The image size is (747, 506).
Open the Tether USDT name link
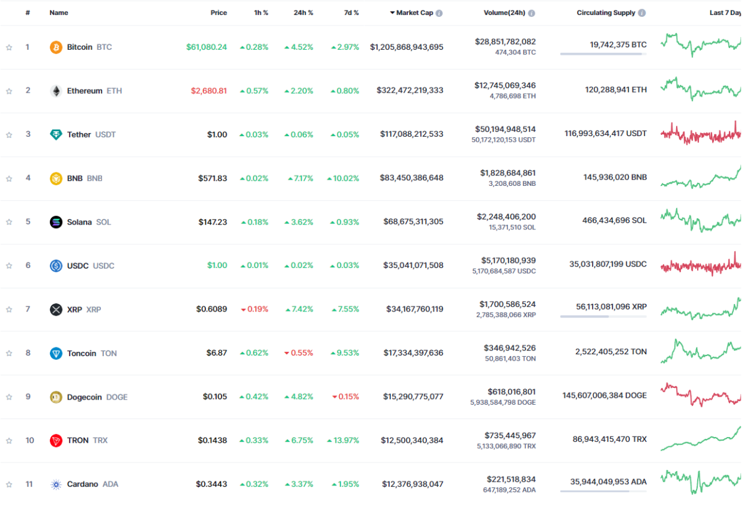pyautogui.click(x=92, y=134)
